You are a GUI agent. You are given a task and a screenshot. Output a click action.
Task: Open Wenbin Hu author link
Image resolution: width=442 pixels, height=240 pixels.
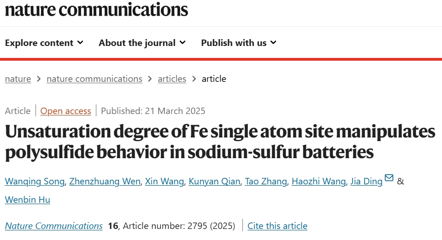click(28, 200)
